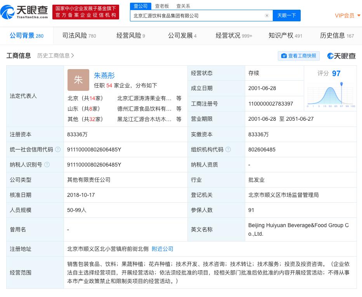
Task: Click help icon next to 纳税人识别号
Action: pyautogui.click(x=47, y=164)
